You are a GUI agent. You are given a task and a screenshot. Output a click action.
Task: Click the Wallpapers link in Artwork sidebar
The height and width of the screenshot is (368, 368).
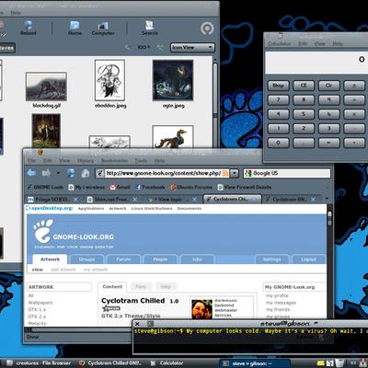coord(40,303)
